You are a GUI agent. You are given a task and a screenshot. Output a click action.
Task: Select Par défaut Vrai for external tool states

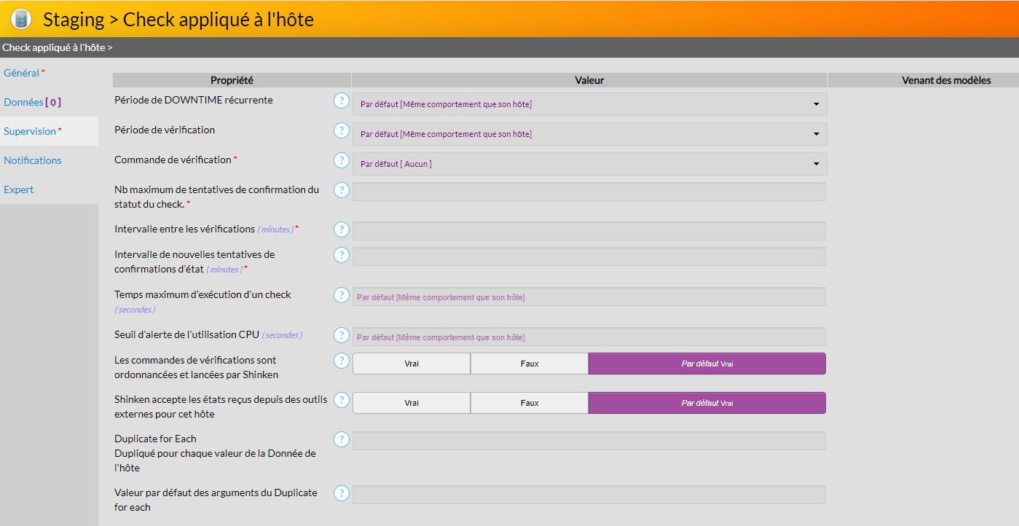[707, 403]
